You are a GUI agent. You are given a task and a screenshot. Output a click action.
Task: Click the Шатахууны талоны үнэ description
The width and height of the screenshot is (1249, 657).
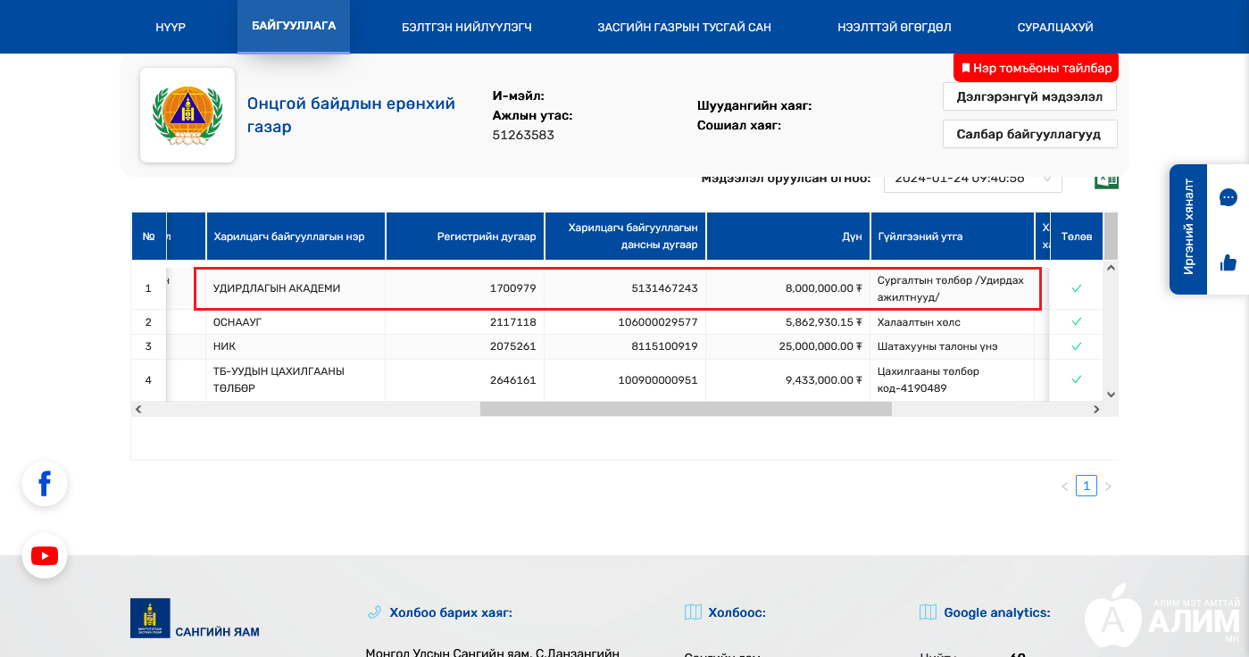pyautogui.click(x=937, y=346)
